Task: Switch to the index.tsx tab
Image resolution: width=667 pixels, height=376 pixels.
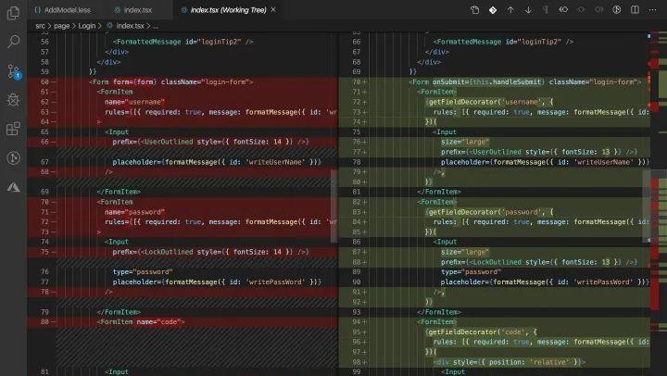Action: click(133, 10)
